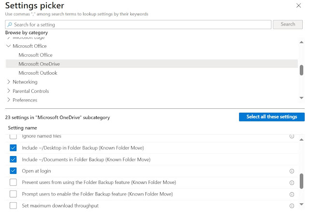Expand the Preferences category chevron
Image resolution: width=309 pixels, height=222 pixels.
point(9,100)
